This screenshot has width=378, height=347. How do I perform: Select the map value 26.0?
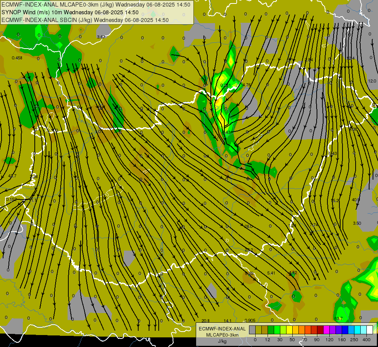[x=249, y=226]
